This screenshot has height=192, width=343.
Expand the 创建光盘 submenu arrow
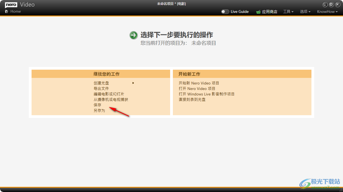(133, 83)
